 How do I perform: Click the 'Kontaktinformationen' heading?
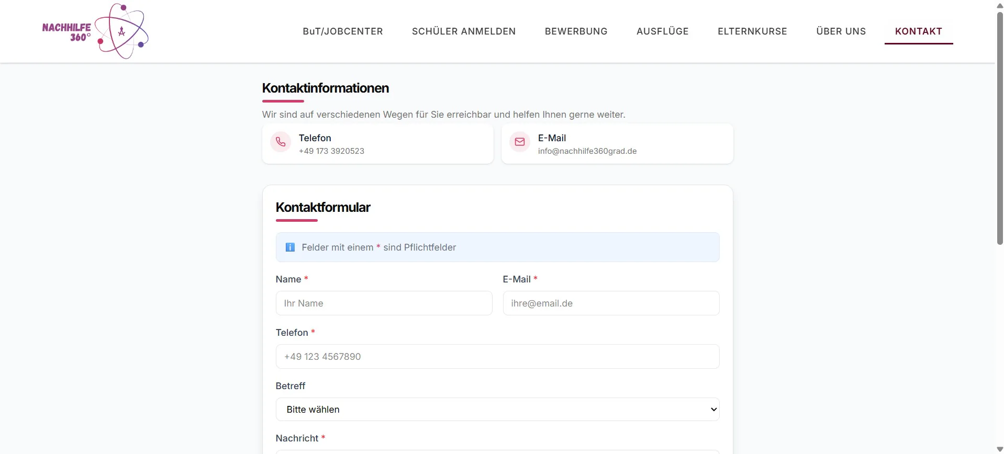[326, 88]
